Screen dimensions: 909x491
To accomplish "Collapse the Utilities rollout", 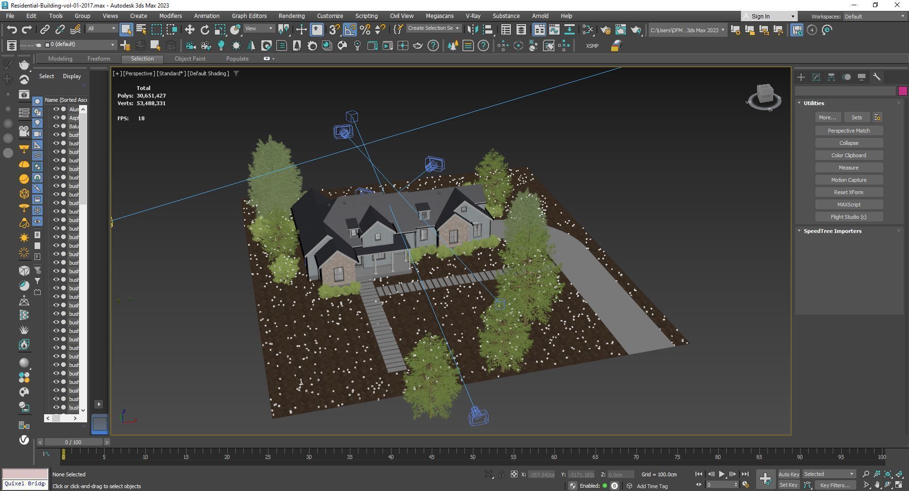I will click(x=799, y=103).
